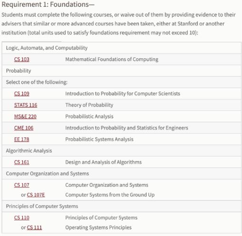Open the CS 107 course link
The width and height of the screenshot is (242, 236).
point(22,185)
